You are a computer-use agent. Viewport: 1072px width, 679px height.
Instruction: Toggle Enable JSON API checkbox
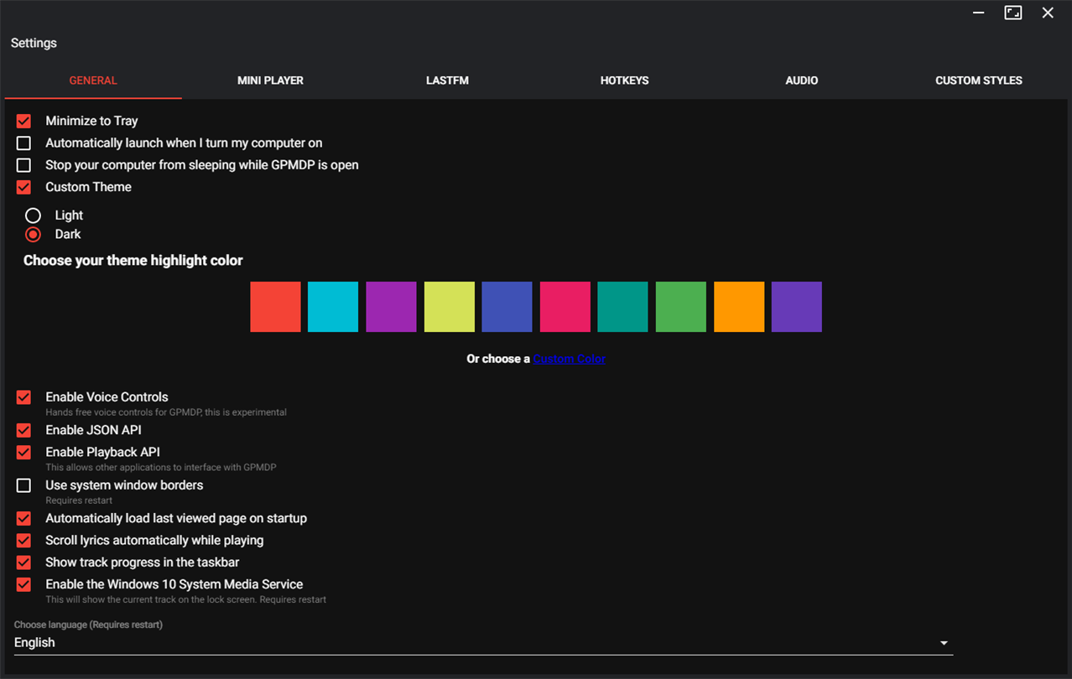click(23, 430)
